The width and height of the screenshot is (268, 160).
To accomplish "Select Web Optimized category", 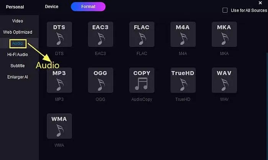I will tap(18, 32).
